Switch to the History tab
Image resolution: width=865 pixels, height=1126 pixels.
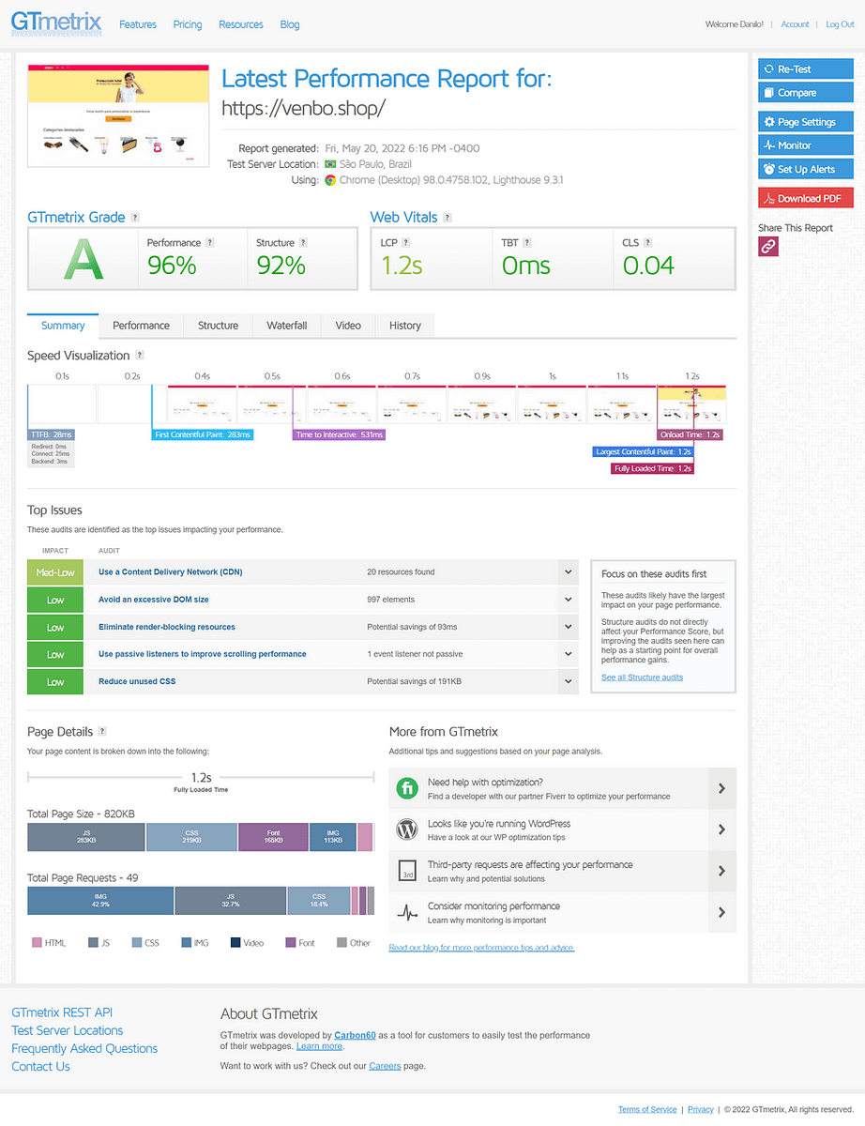pos(405,326)
